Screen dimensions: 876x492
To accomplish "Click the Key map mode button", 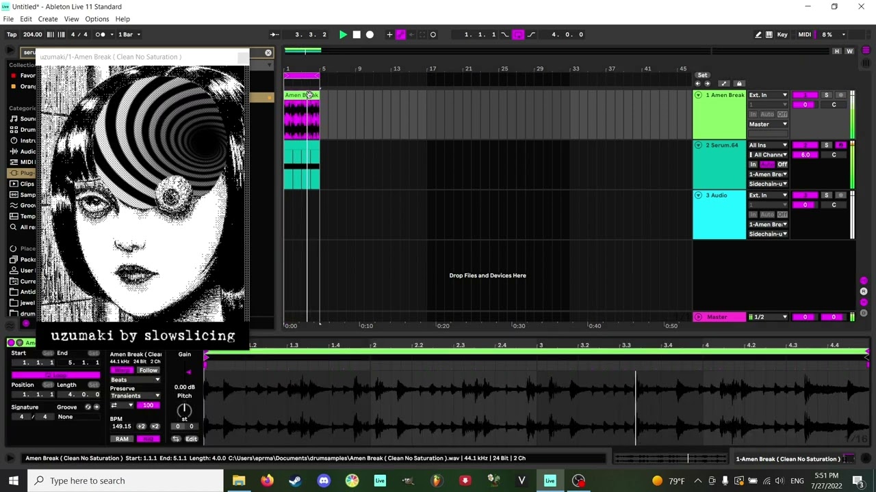I will (782, 34).
